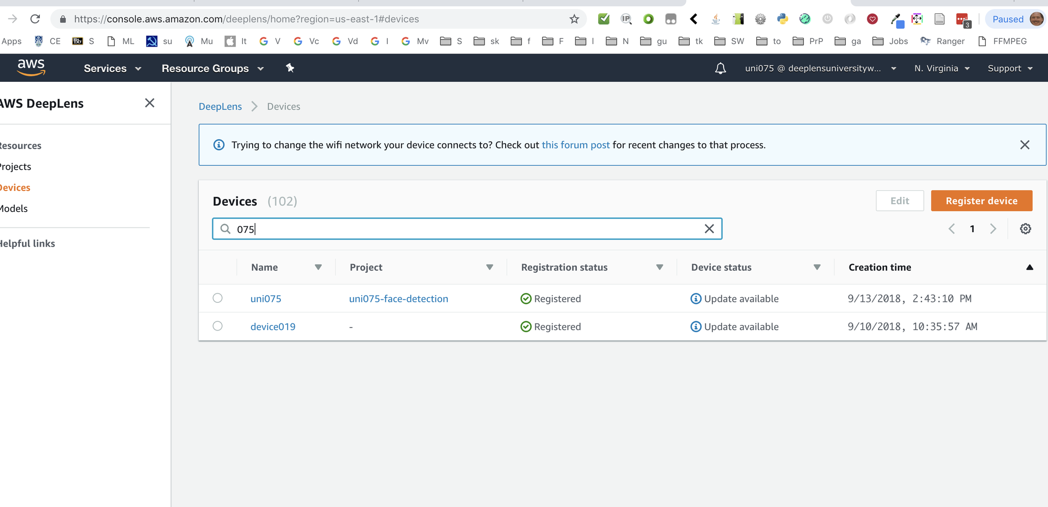Screen dimensions: 1048x507
Task: Select the uni075 device radio button
Action: click(217, 298)
